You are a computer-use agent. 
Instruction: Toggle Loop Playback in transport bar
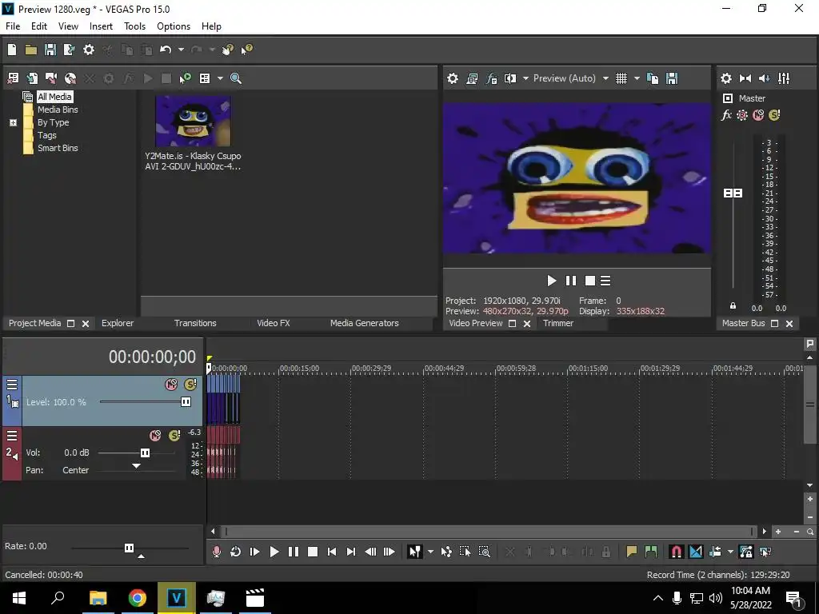[x=236, y=552]
